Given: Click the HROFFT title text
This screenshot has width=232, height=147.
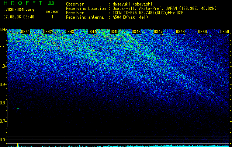Looking at the screenshot, I should [23, 3].
